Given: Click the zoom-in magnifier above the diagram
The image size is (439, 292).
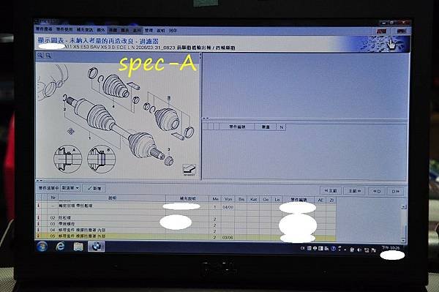Looking at the screenshot, I should click(x=40, y=56).
